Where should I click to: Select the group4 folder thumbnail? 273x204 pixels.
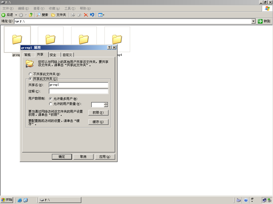pyautogui.click(x=117, y=39)
